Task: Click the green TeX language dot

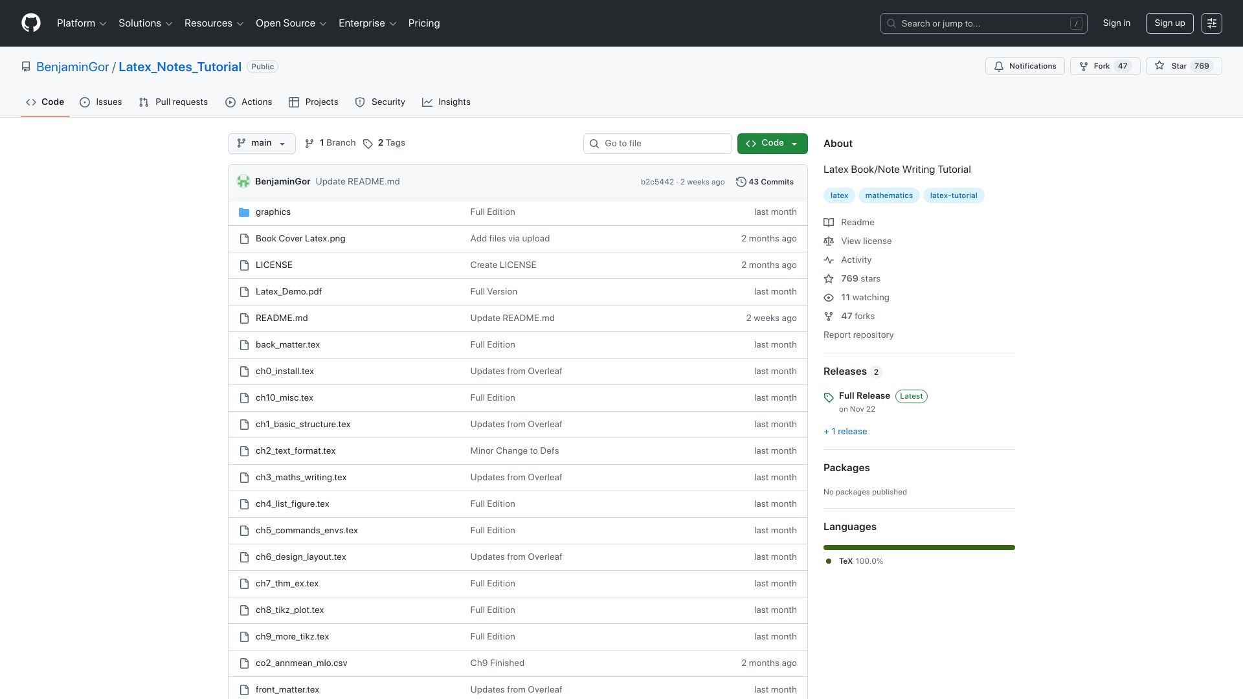Action: coord(829,561)
